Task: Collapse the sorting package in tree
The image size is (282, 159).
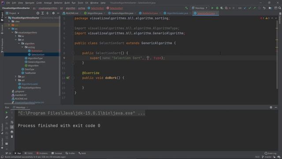Action: coord(22,47)
